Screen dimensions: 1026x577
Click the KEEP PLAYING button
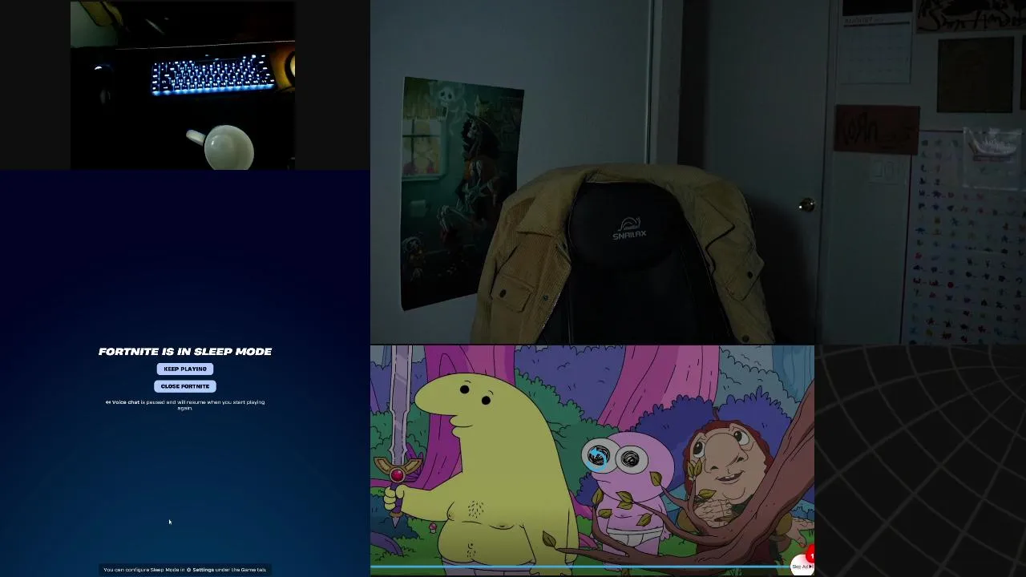[185, 369]
